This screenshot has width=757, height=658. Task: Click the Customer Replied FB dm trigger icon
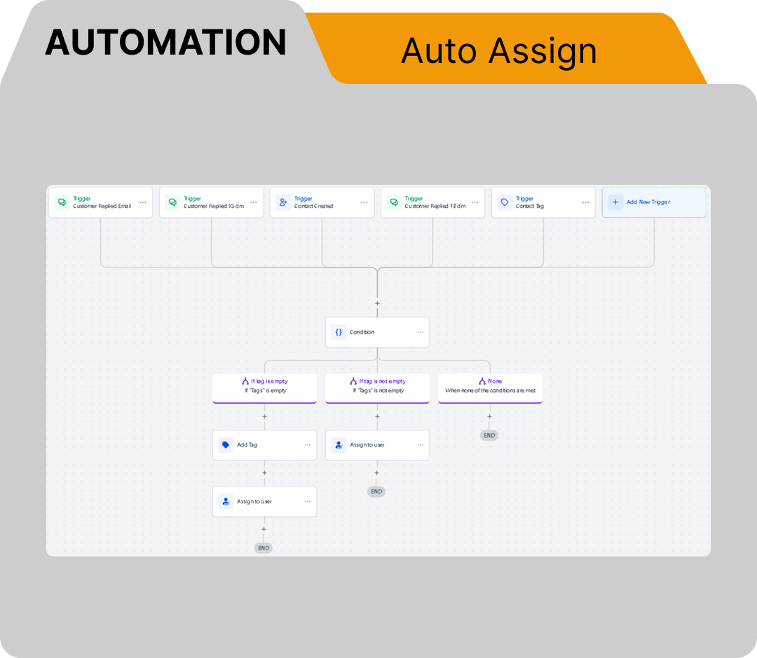click(x=394, y=202)
